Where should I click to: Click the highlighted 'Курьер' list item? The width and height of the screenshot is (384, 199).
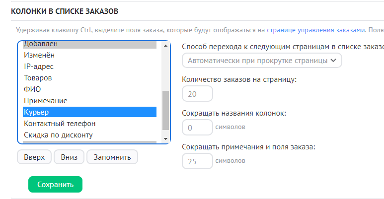click(89, 112)
